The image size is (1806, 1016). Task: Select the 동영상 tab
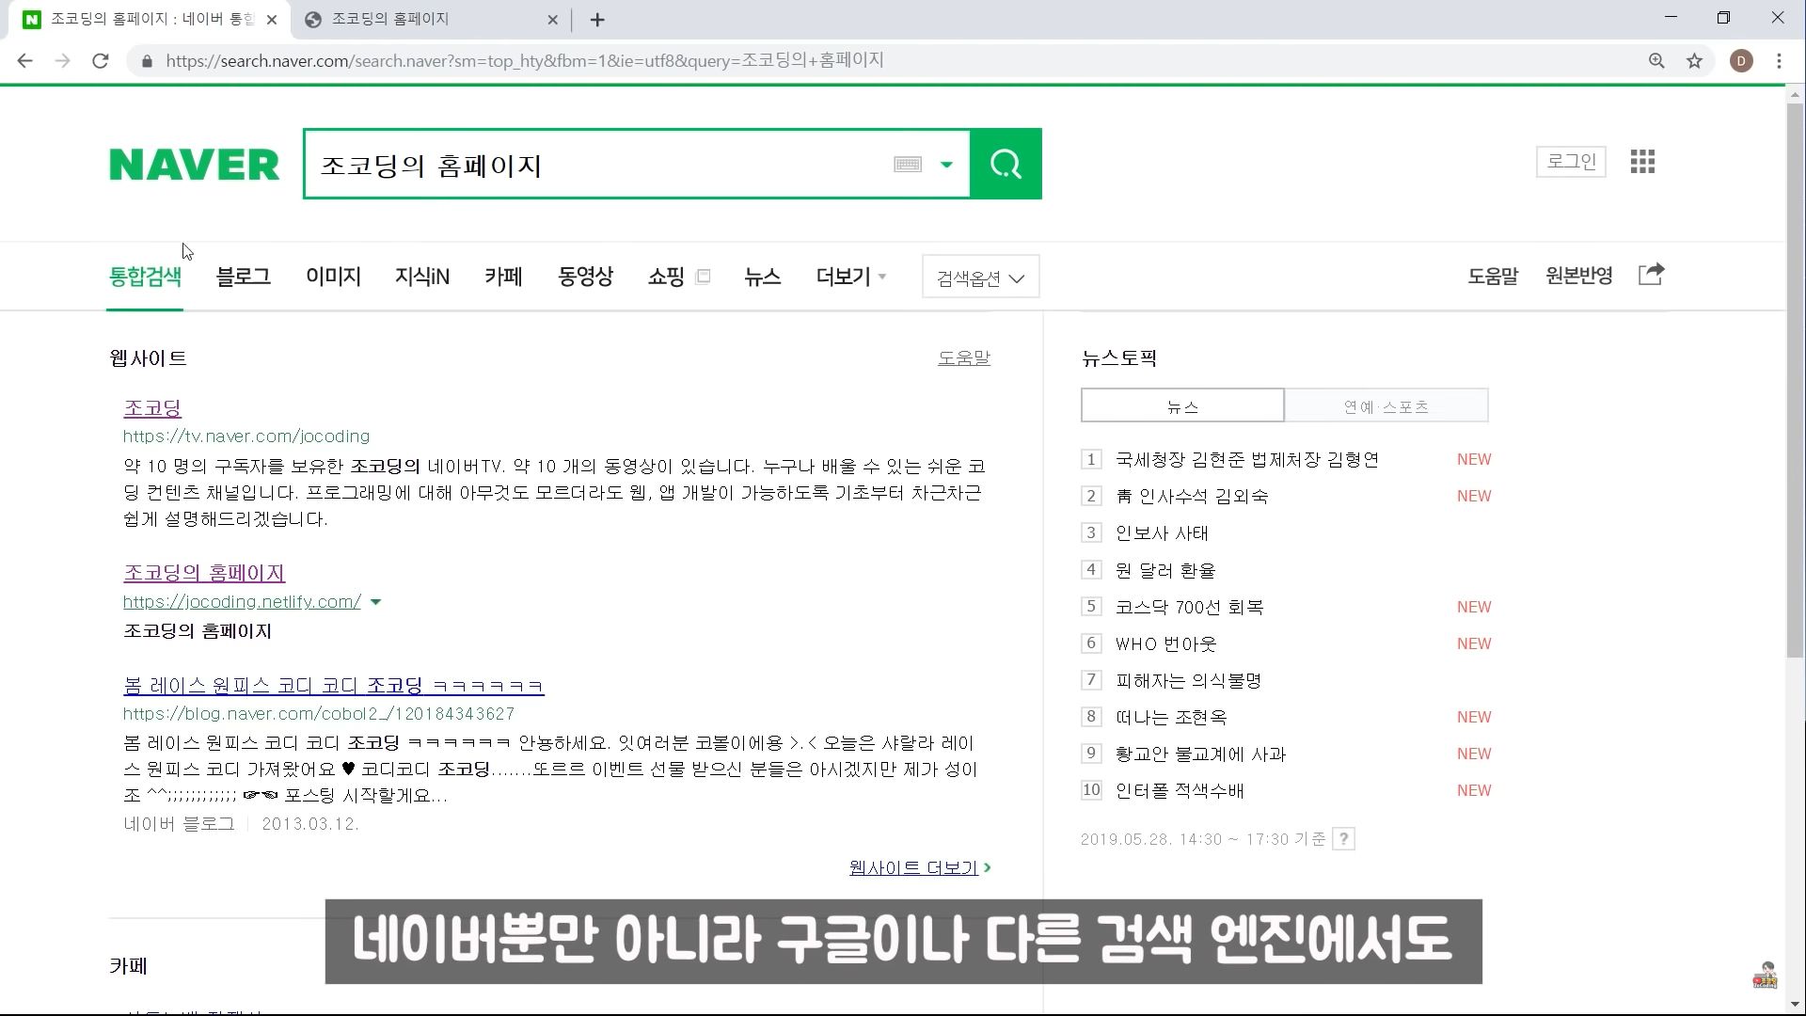click(585, 277)
